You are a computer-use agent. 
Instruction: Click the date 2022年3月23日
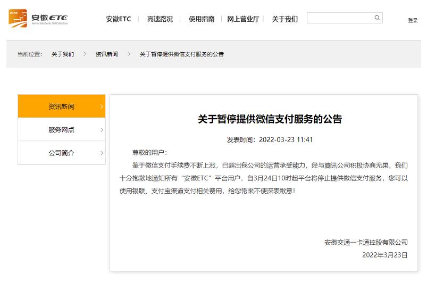click(x=385, y=255)
